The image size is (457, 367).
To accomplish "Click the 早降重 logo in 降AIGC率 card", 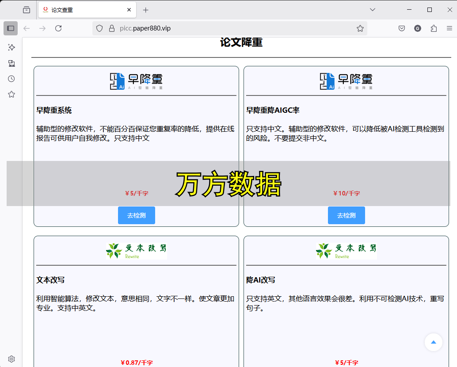I will [x=346, y=81].
